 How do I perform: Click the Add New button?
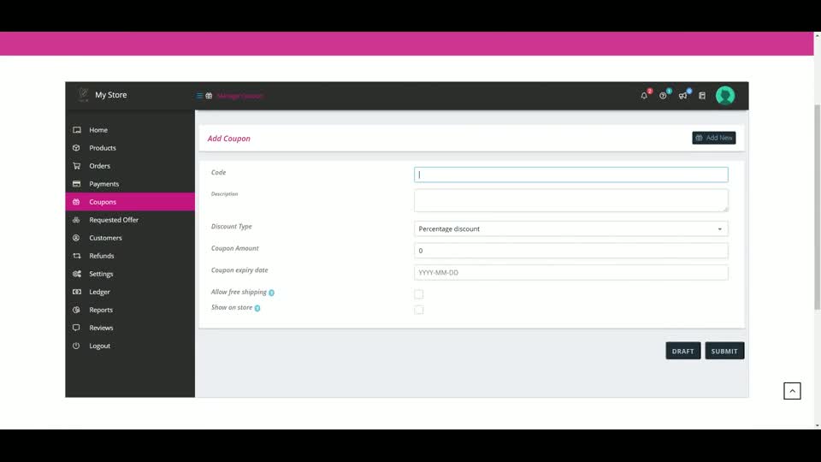coord(713,138)
